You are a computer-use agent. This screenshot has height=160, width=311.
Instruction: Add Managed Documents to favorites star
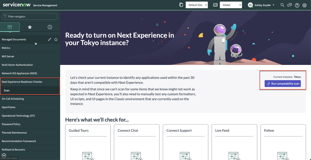click(56, 39)
